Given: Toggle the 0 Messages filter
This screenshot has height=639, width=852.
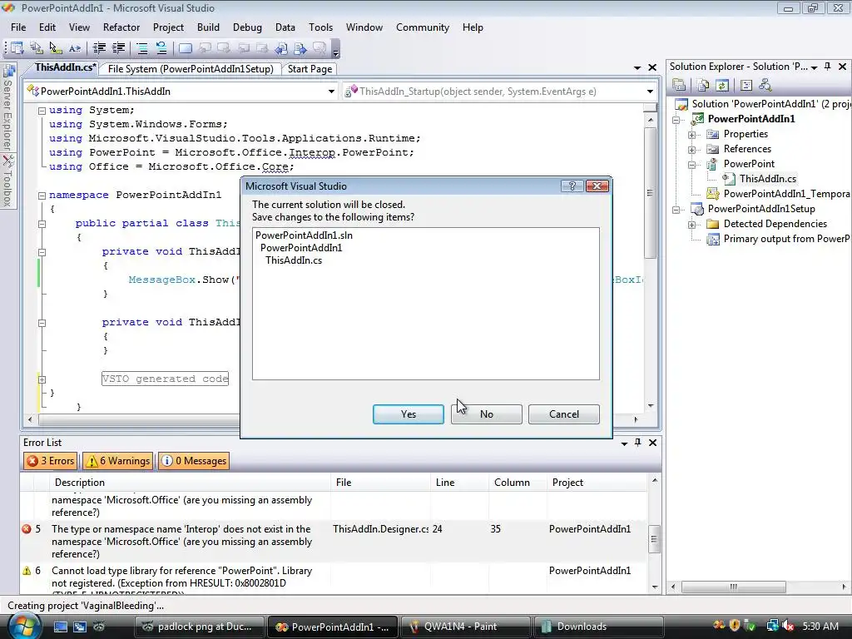Looking at the screenshot, I should click(x=194, y=461).
